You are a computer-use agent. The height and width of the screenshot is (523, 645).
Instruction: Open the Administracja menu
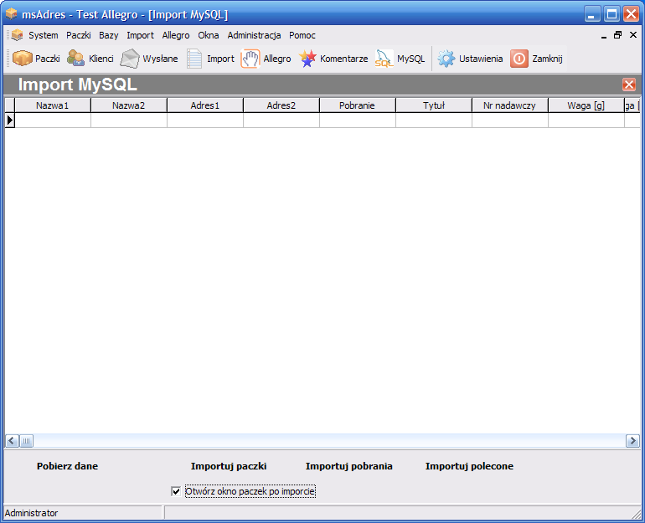254,35
